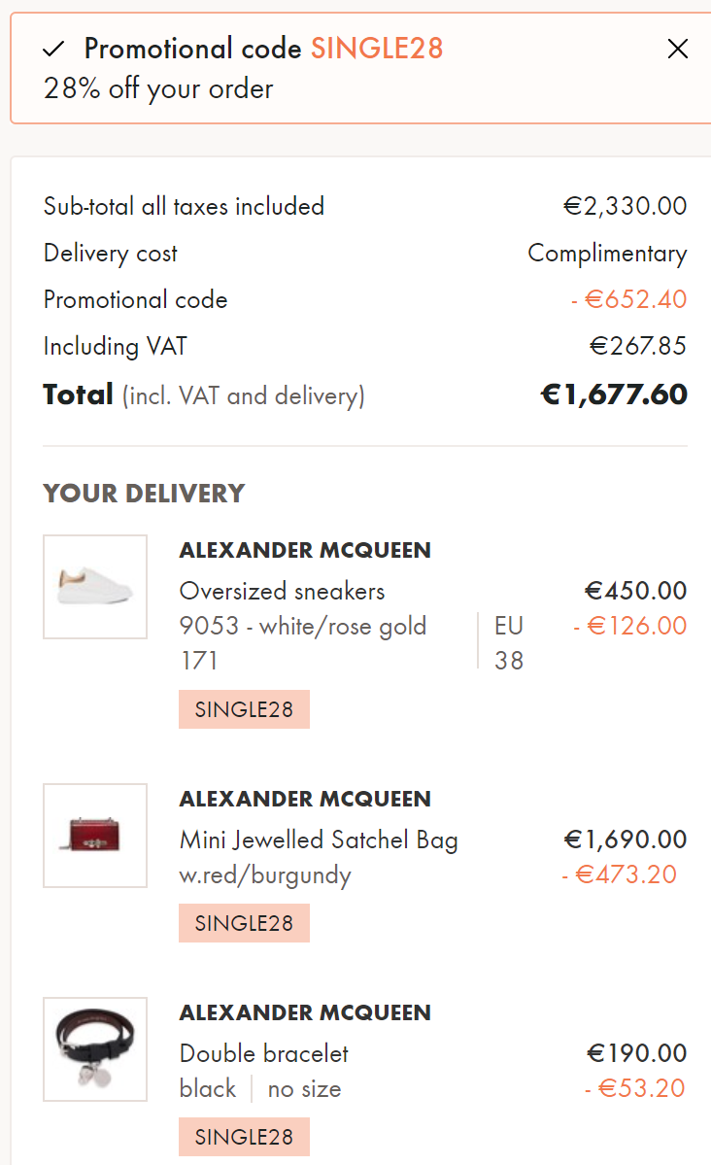Click the Mini Jewelled Satchel Bag name
This screenshot has height=1165, width=711.
tap(319, 839)
